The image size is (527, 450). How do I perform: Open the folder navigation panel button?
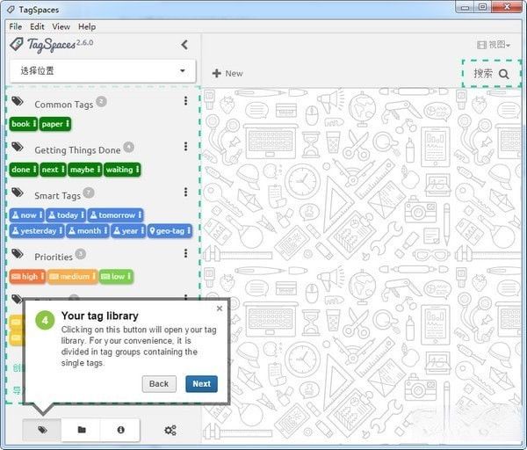82,430
